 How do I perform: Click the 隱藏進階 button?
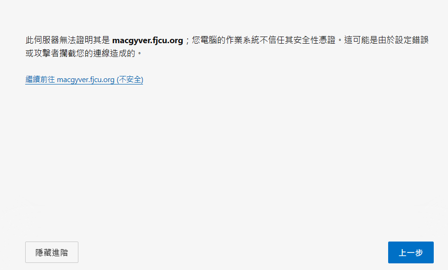[52, 252]
